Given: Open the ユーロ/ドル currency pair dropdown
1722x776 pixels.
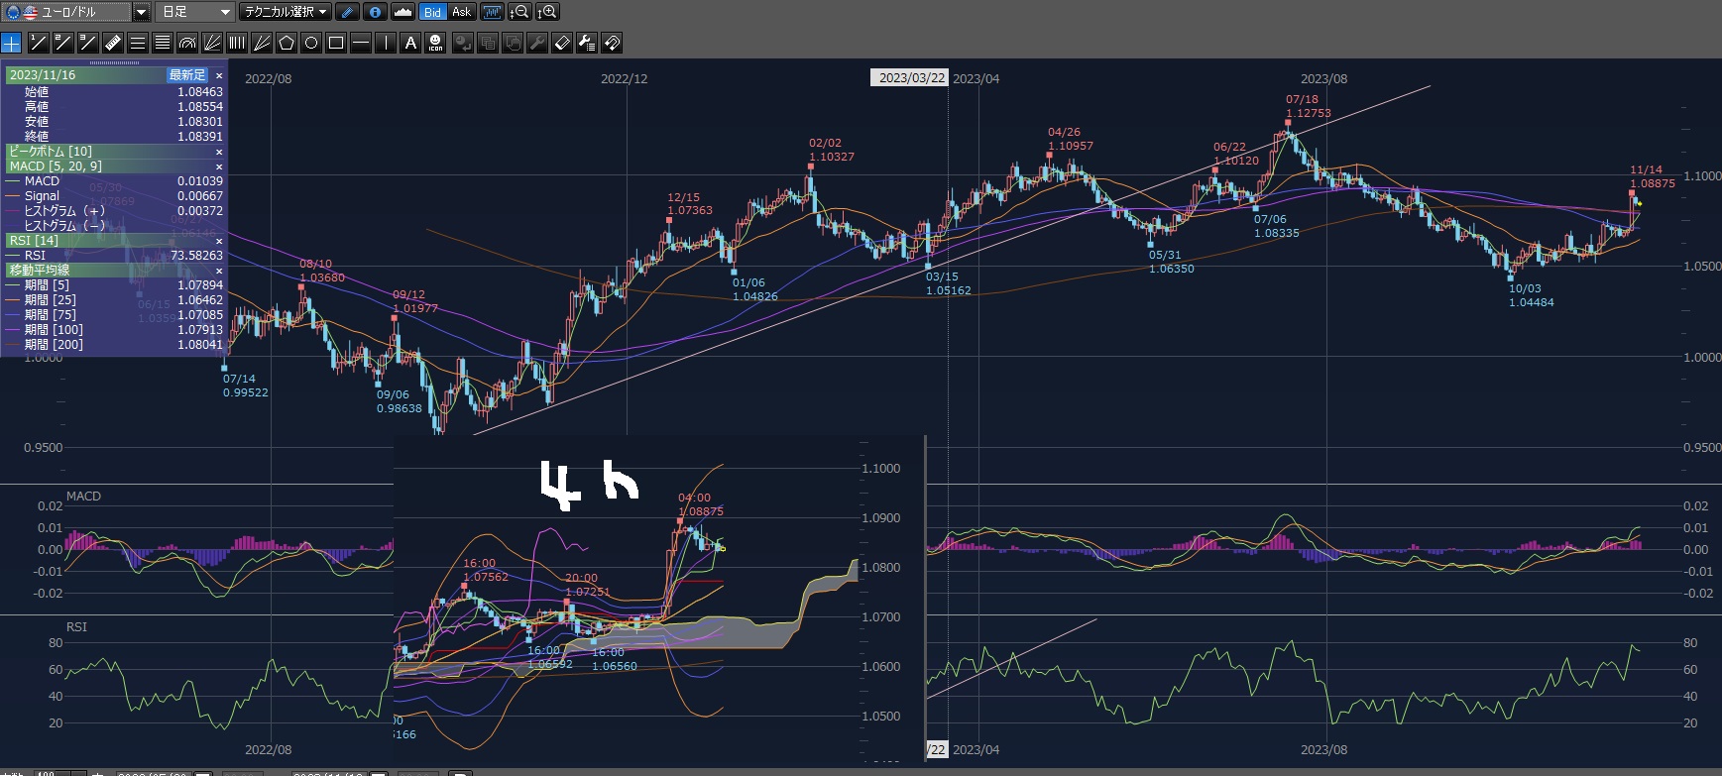Looking at the screenshot, I should 141,12.
